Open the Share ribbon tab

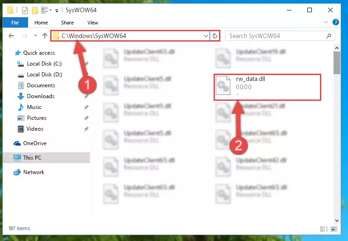pyautogui.click(x=67, y=23)
